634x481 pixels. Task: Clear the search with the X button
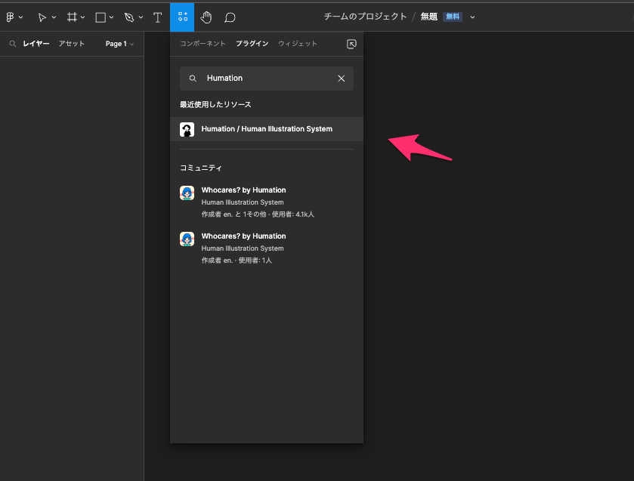pos(342,79)
